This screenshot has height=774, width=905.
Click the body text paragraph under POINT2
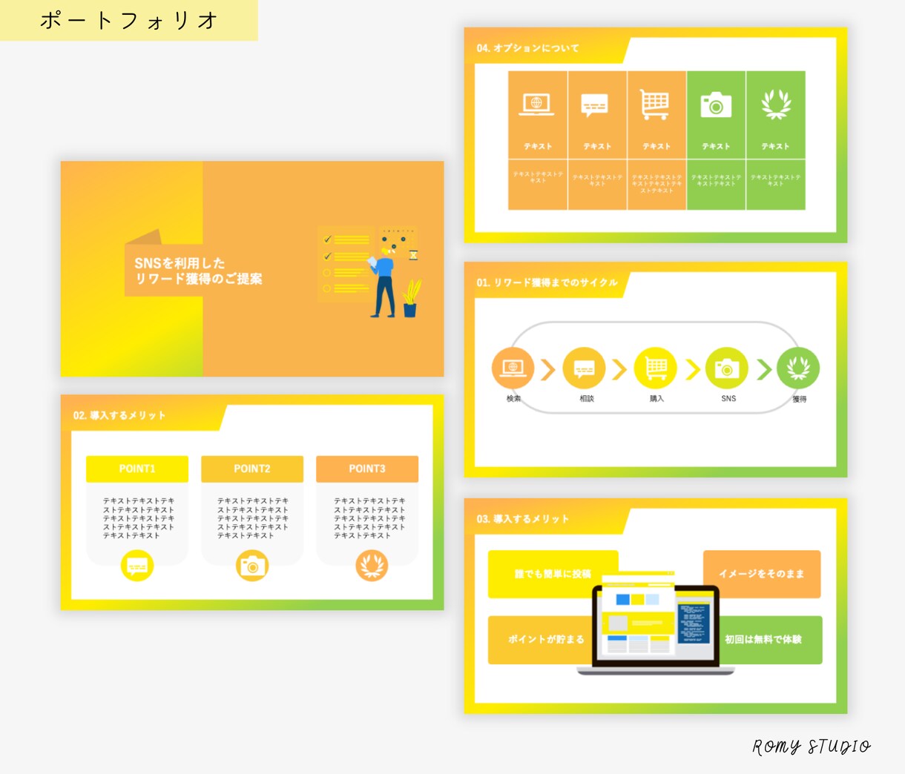[253, 518]
